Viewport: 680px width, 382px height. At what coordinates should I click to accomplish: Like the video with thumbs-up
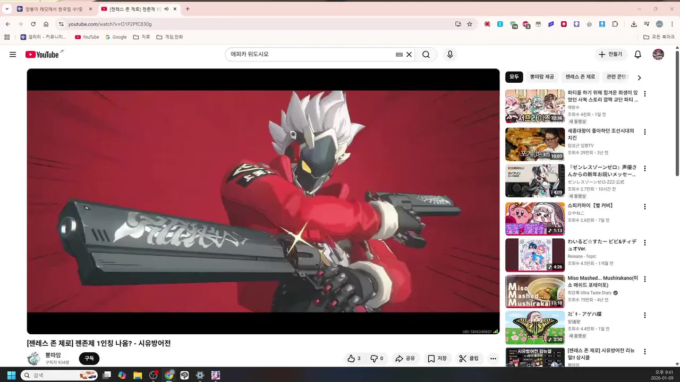click(x=354, y=359)
